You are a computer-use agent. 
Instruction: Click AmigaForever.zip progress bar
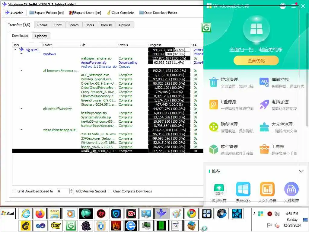(169, 63)
